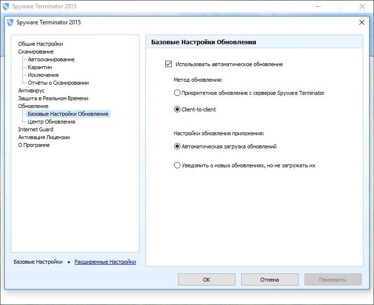This screenshot has height=305, width=374.
Task: Open Центр Обновления page
Action: (x=51, y=122)
